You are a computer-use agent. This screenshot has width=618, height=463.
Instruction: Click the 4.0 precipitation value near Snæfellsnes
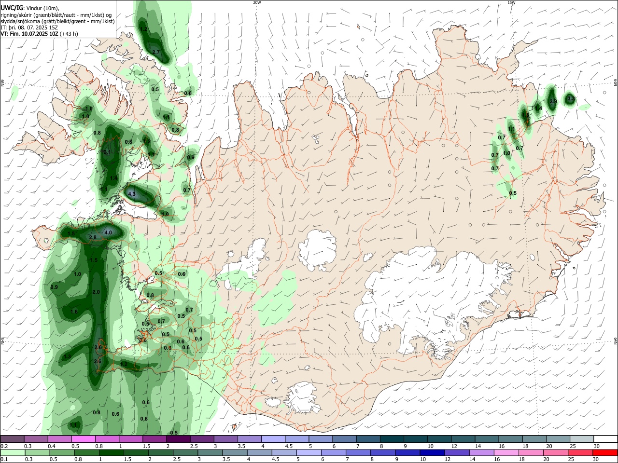(x=108, y=232)
